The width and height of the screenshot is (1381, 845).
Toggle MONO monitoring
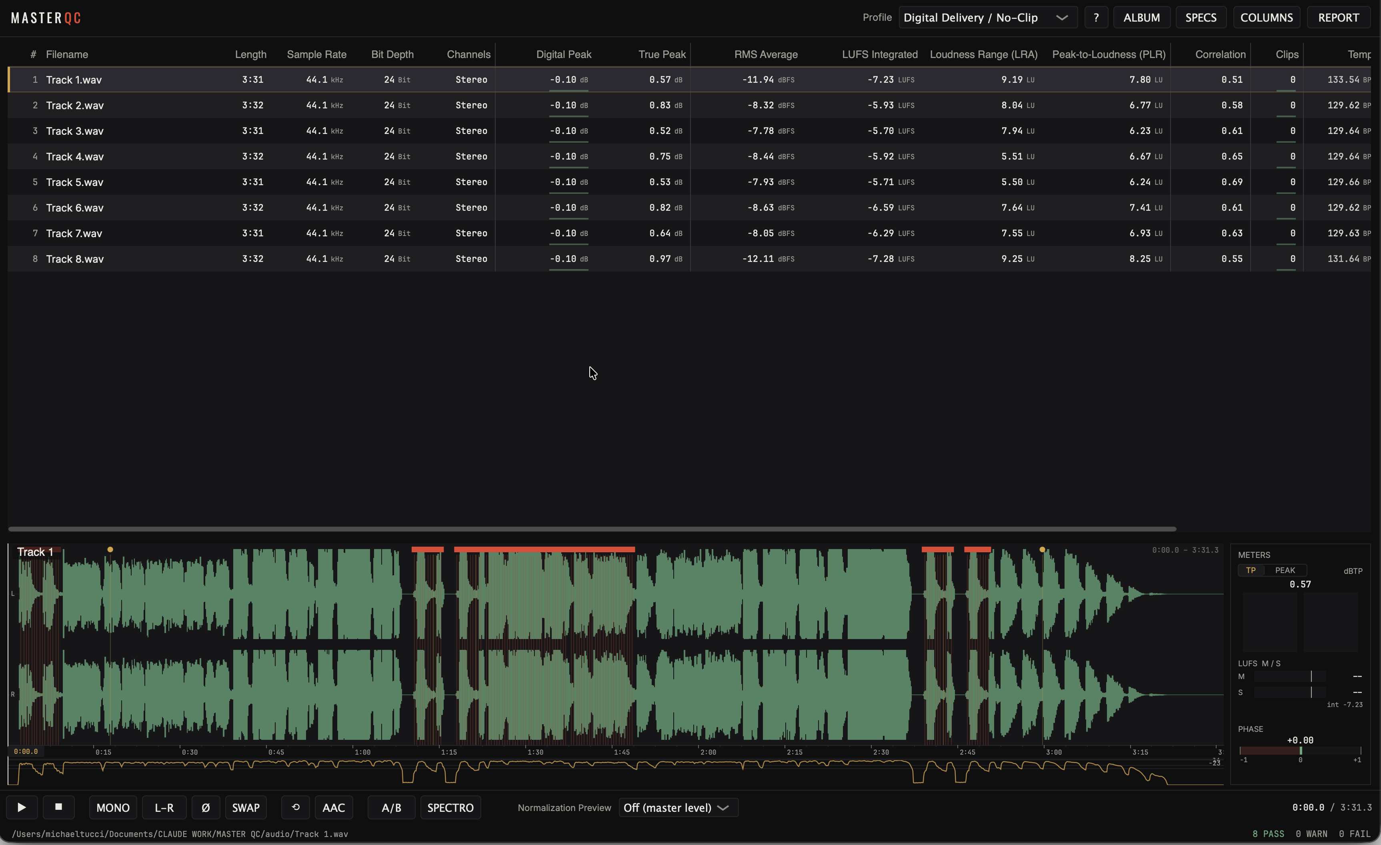click(113, 807)
